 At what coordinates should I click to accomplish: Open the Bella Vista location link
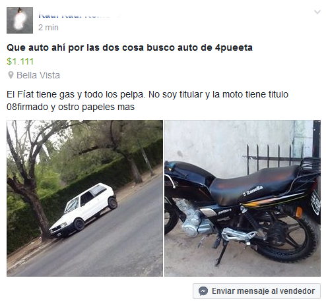pos(38,75)
